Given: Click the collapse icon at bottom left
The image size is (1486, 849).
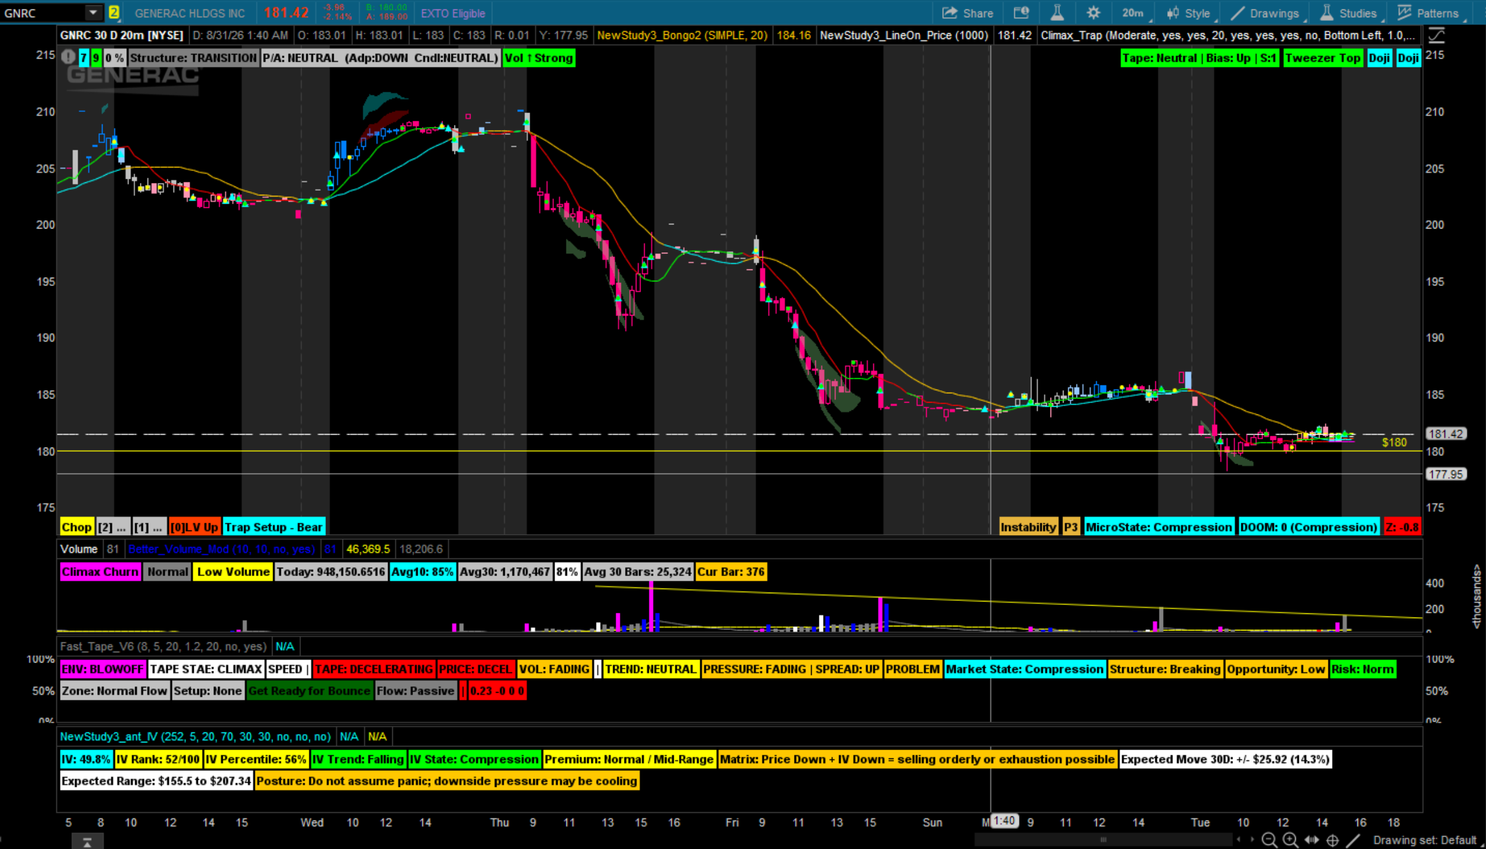Looking at the screenshot, I should coord(87,842).
